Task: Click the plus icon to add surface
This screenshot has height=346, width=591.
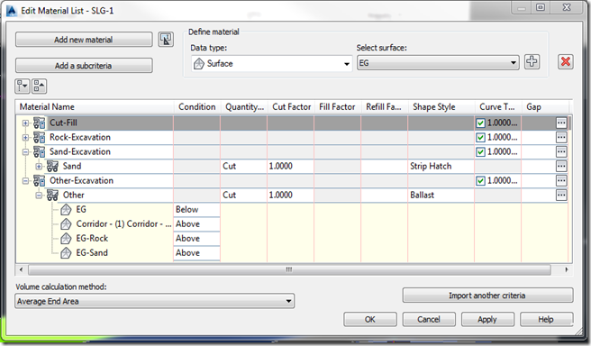Action: tap(532, 62)
